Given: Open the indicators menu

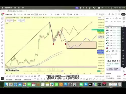Looking at the screenshot, I should coord(57,14).
